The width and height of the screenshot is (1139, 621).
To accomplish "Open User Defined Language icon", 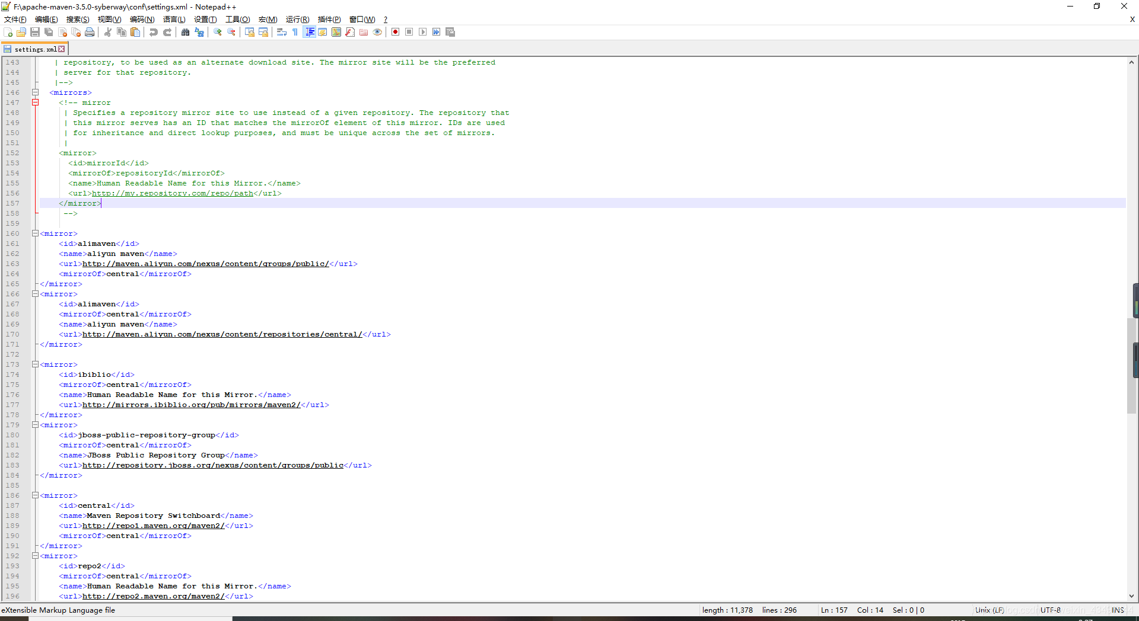I will coord(323,32).
